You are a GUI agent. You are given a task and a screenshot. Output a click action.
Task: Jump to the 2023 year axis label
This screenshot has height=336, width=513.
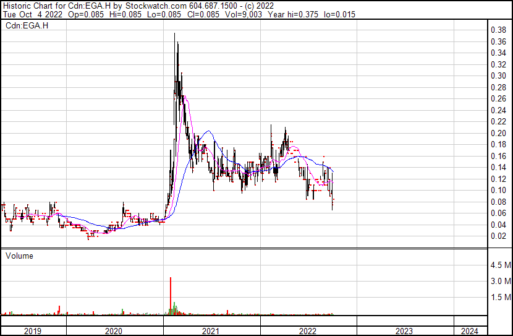pos(404,331)
